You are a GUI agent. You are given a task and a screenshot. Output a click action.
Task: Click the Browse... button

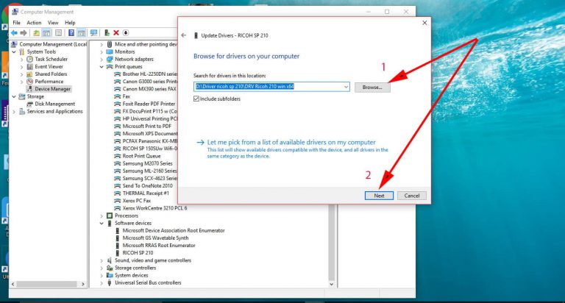pos(372,87)
